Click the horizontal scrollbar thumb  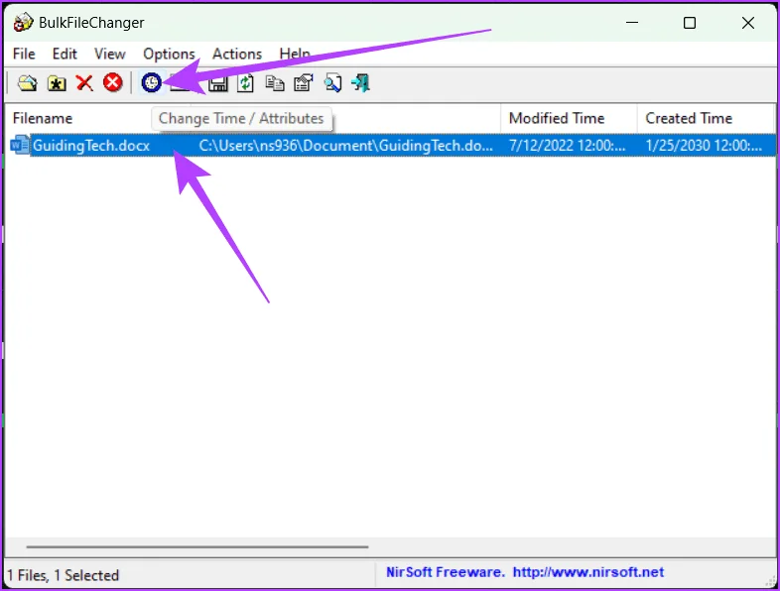(x=197, y=546)
